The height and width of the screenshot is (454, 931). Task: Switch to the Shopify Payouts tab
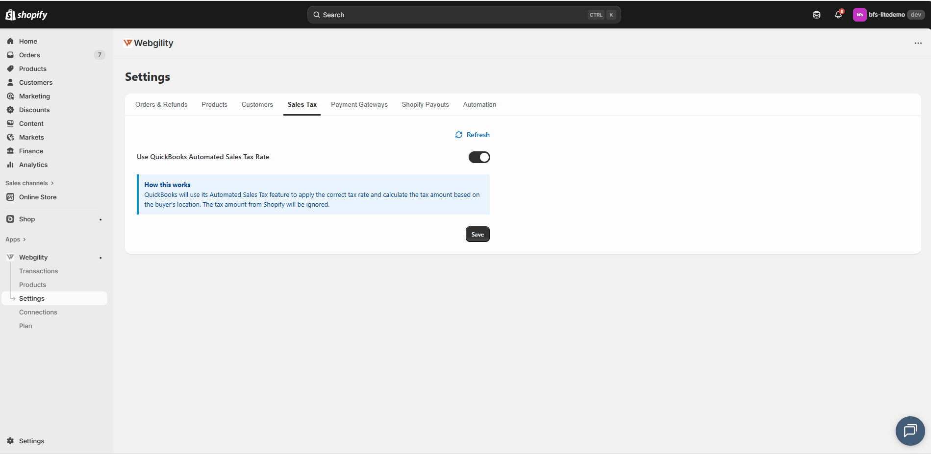426,105
